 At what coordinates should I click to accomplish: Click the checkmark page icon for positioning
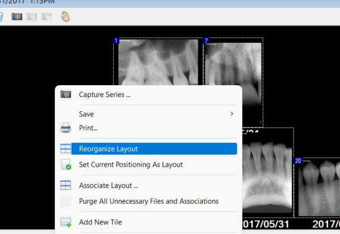66,164
